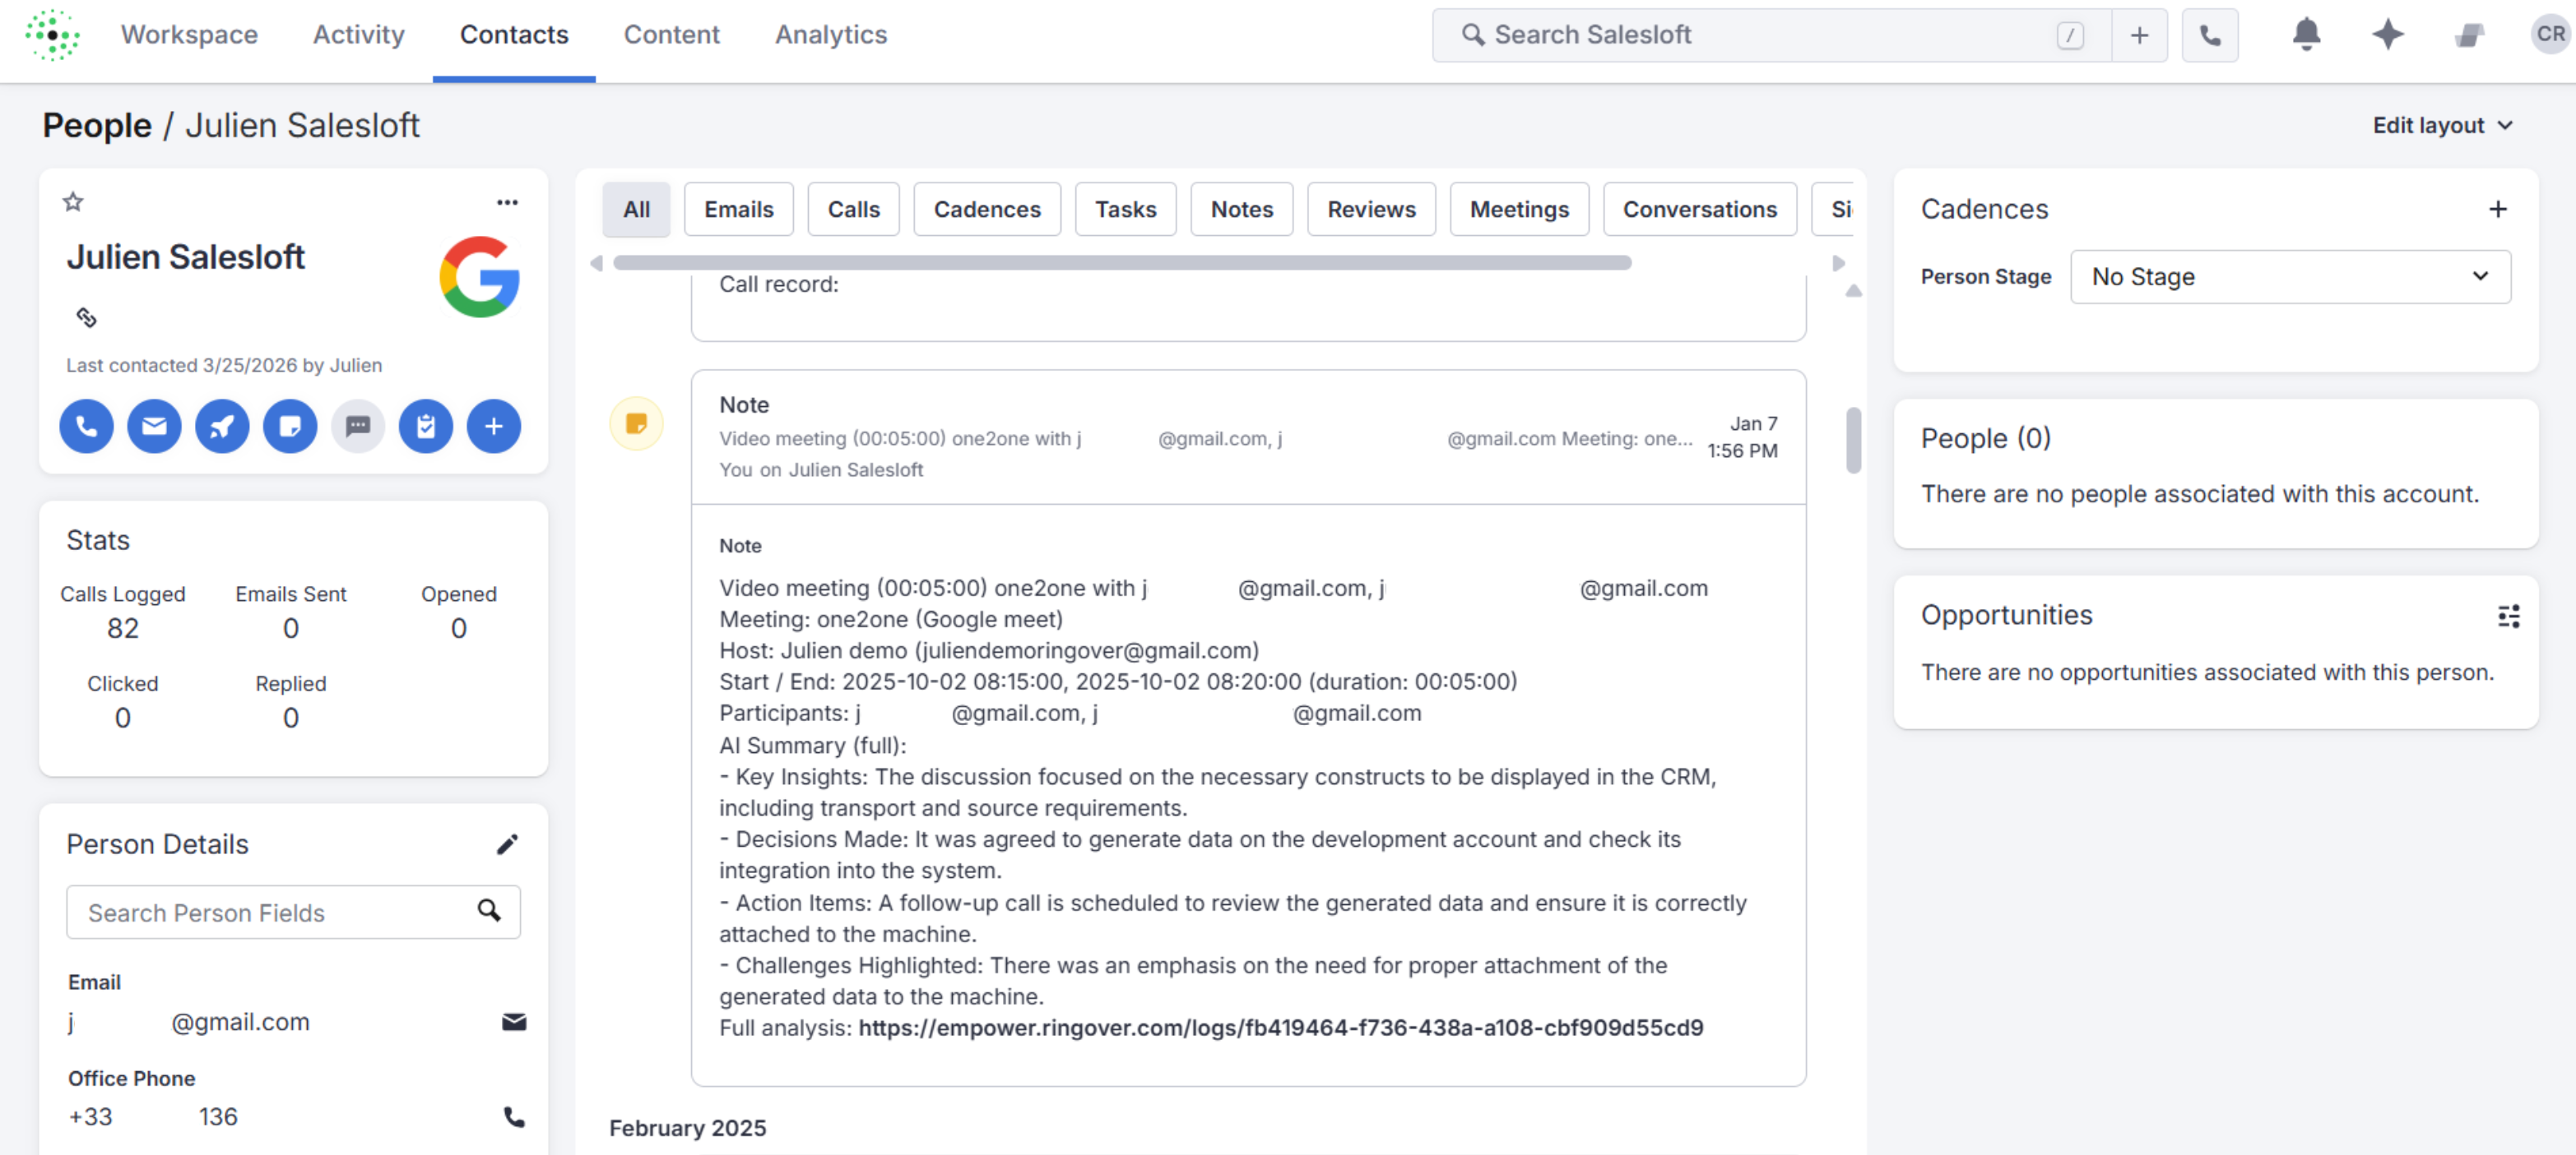Compose email using blue envelope button
2576x1155 pixels.
tap(154, 427)
